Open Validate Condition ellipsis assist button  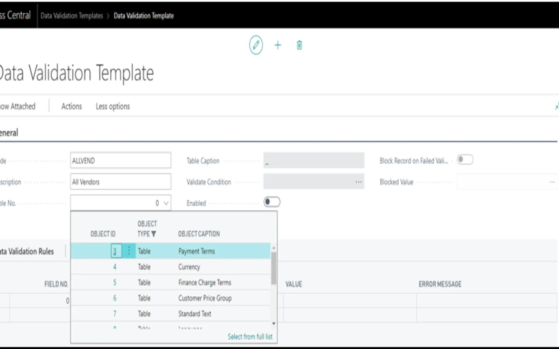click(x=358, y=182)
